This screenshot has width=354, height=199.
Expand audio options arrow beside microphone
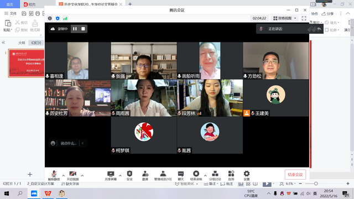tap(64, 176)
